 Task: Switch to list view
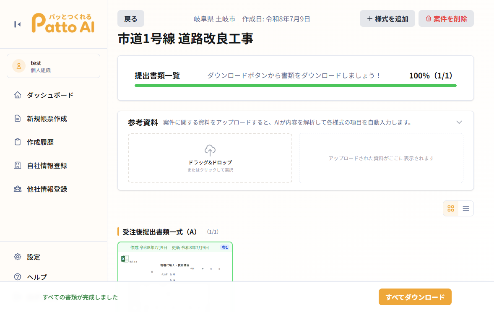(466, 208)
